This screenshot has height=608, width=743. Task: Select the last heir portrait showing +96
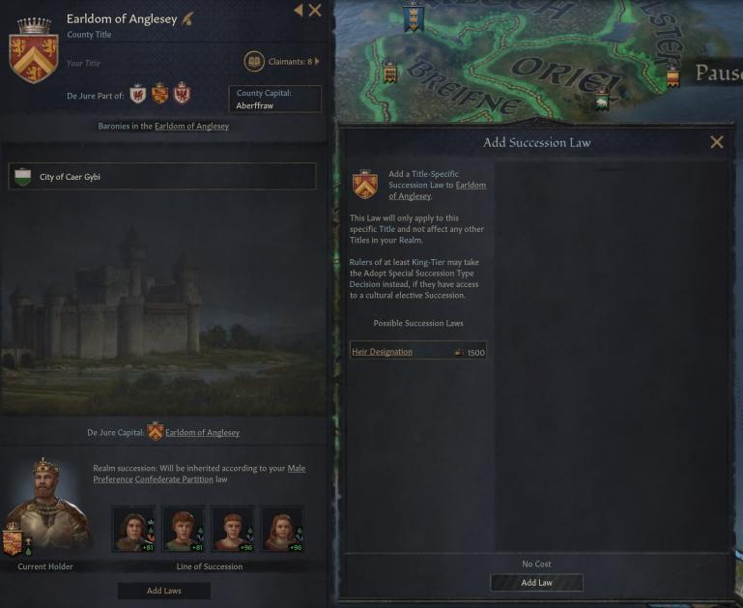pyautogui.click(x=282, y=529)
